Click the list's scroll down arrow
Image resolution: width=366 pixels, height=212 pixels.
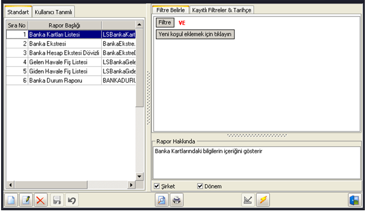click(139, 176)
